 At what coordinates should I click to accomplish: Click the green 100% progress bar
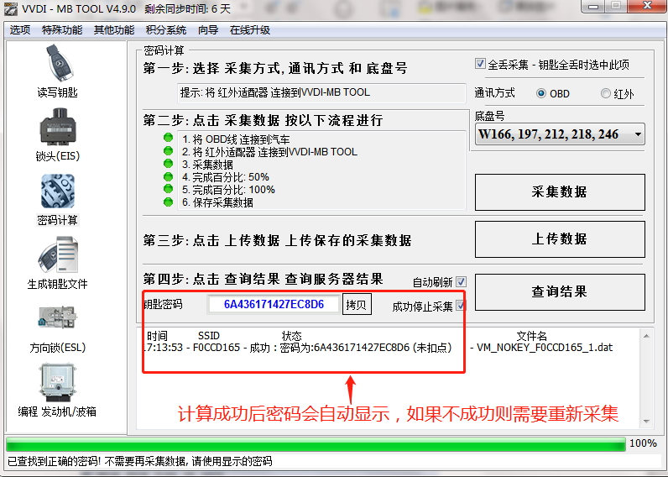pos(315,443)
